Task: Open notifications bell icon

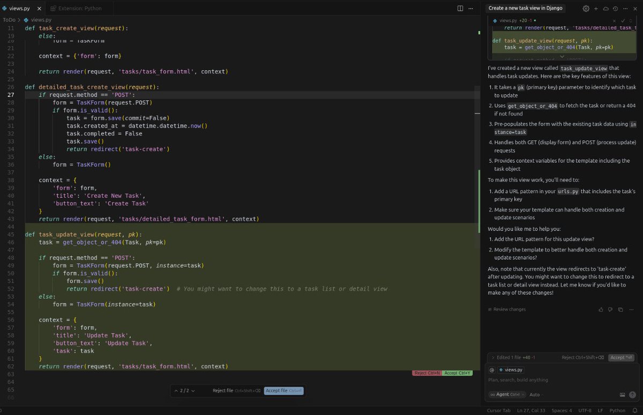Action: click(634, 411)
